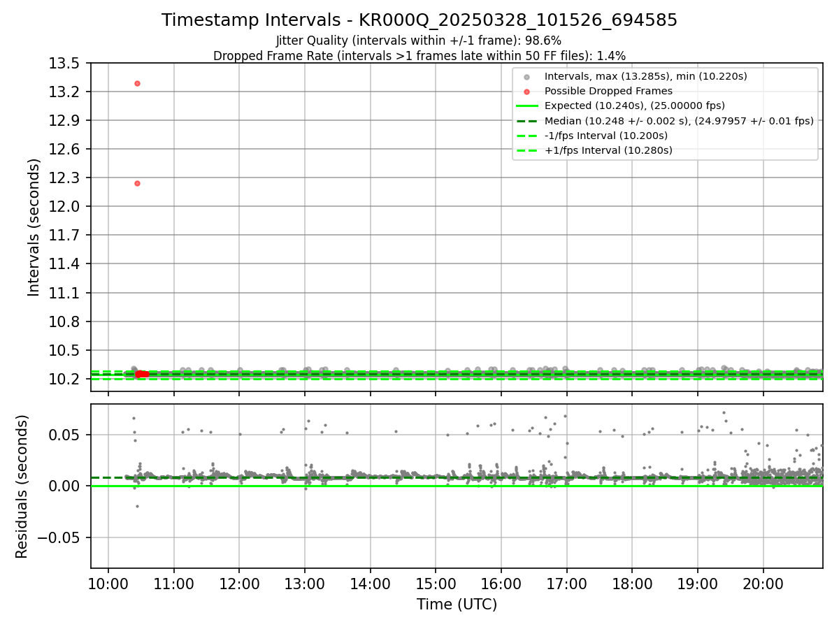Click the plot title 'Timestamp Intervals - KR000Q_20250328_101526_694585'
This screenshot has height=629, width=839.
pyautogui.click(x=419, y=20)
